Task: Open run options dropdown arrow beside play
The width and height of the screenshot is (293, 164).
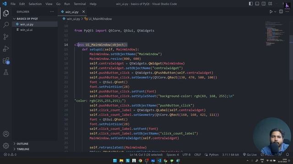Action: [x=275, y=12]
